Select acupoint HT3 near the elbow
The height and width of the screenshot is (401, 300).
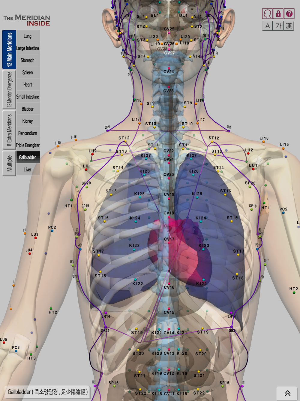tap(31, 355)
